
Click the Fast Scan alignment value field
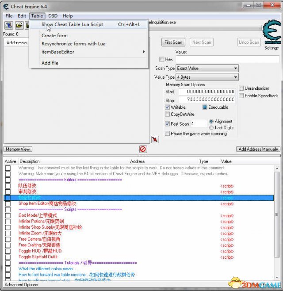pyautogui.click(x=199, y=123)
